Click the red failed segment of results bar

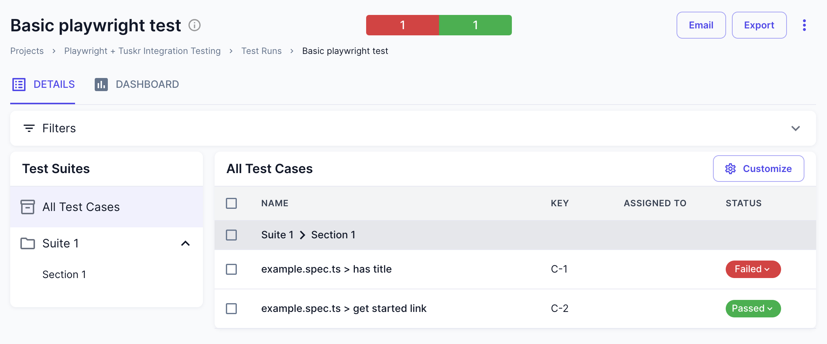tap(402, 25)
